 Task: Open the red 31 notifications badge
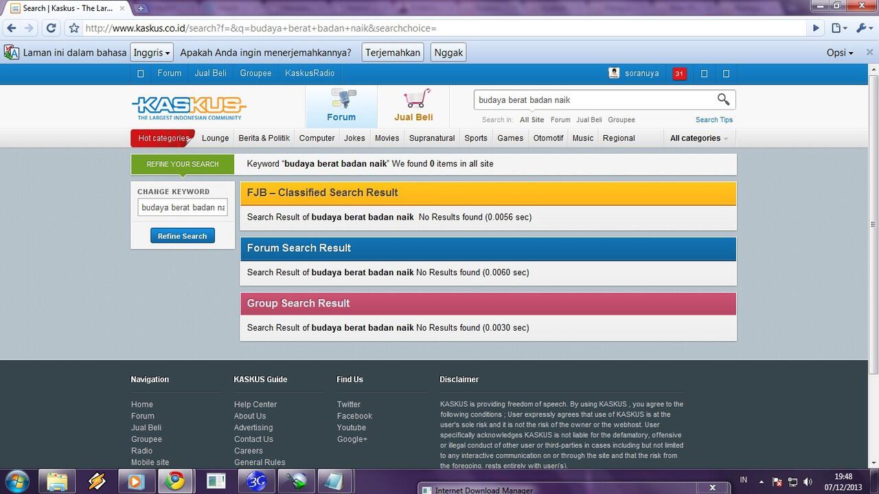(679, 73)
